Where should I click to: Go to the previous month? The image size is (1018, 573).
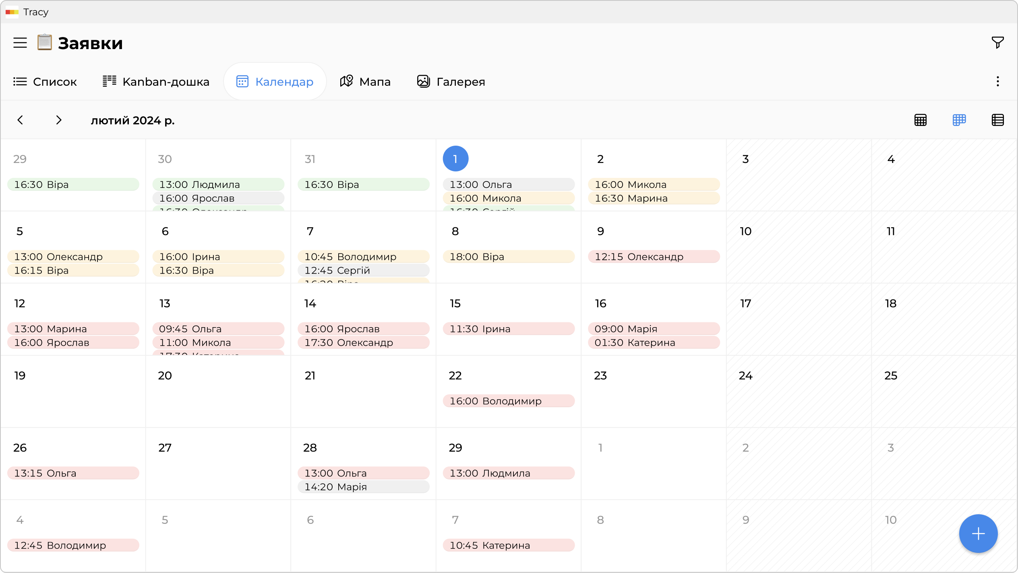coord(20,120)
